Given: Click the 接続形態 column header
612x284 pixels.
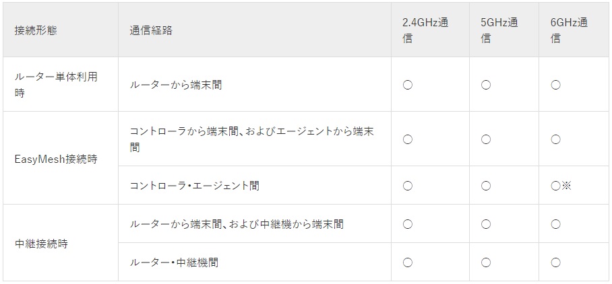Looking at the screenshot, I should [36, 30].
